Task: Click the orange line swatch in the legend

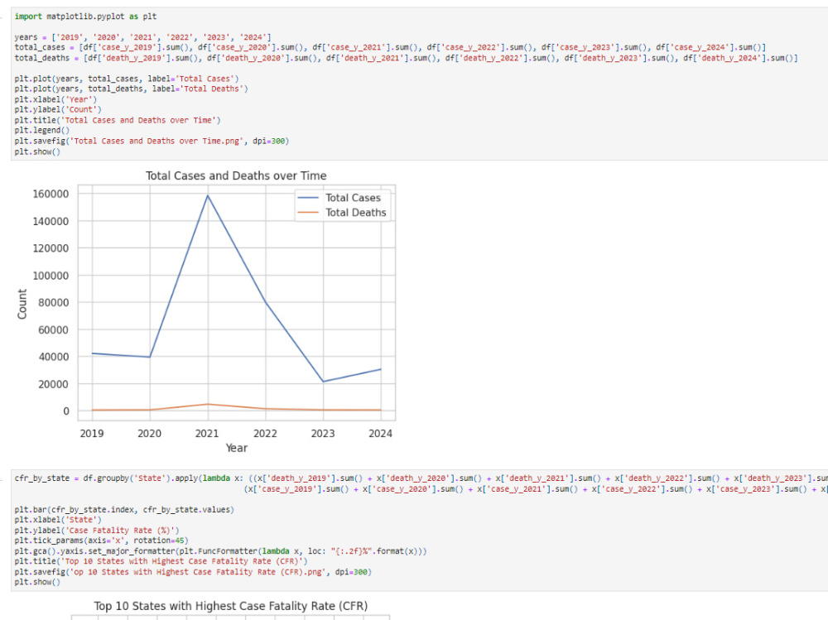Action: point(308,212)
